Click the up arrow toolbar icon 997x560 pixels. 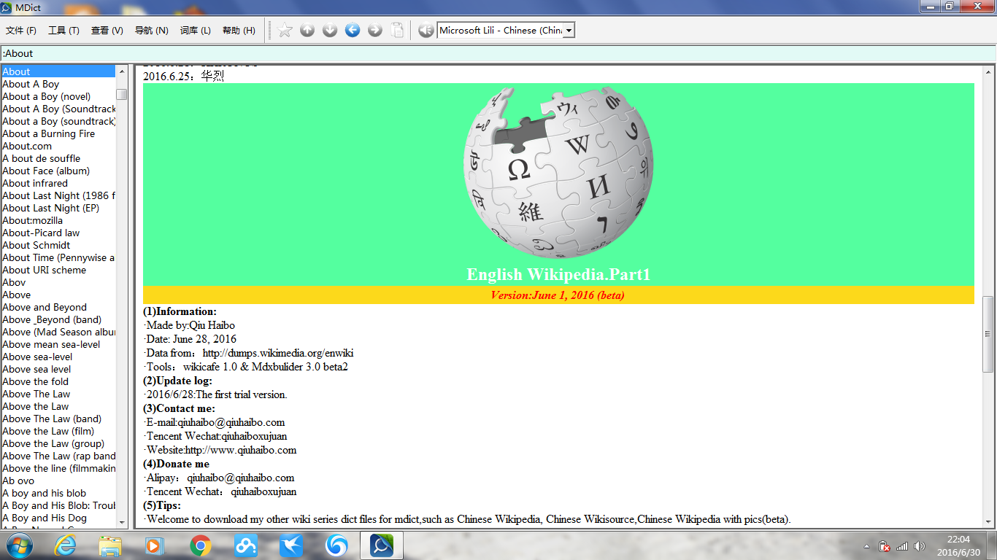pyautogui.click(x=307, y=30)
